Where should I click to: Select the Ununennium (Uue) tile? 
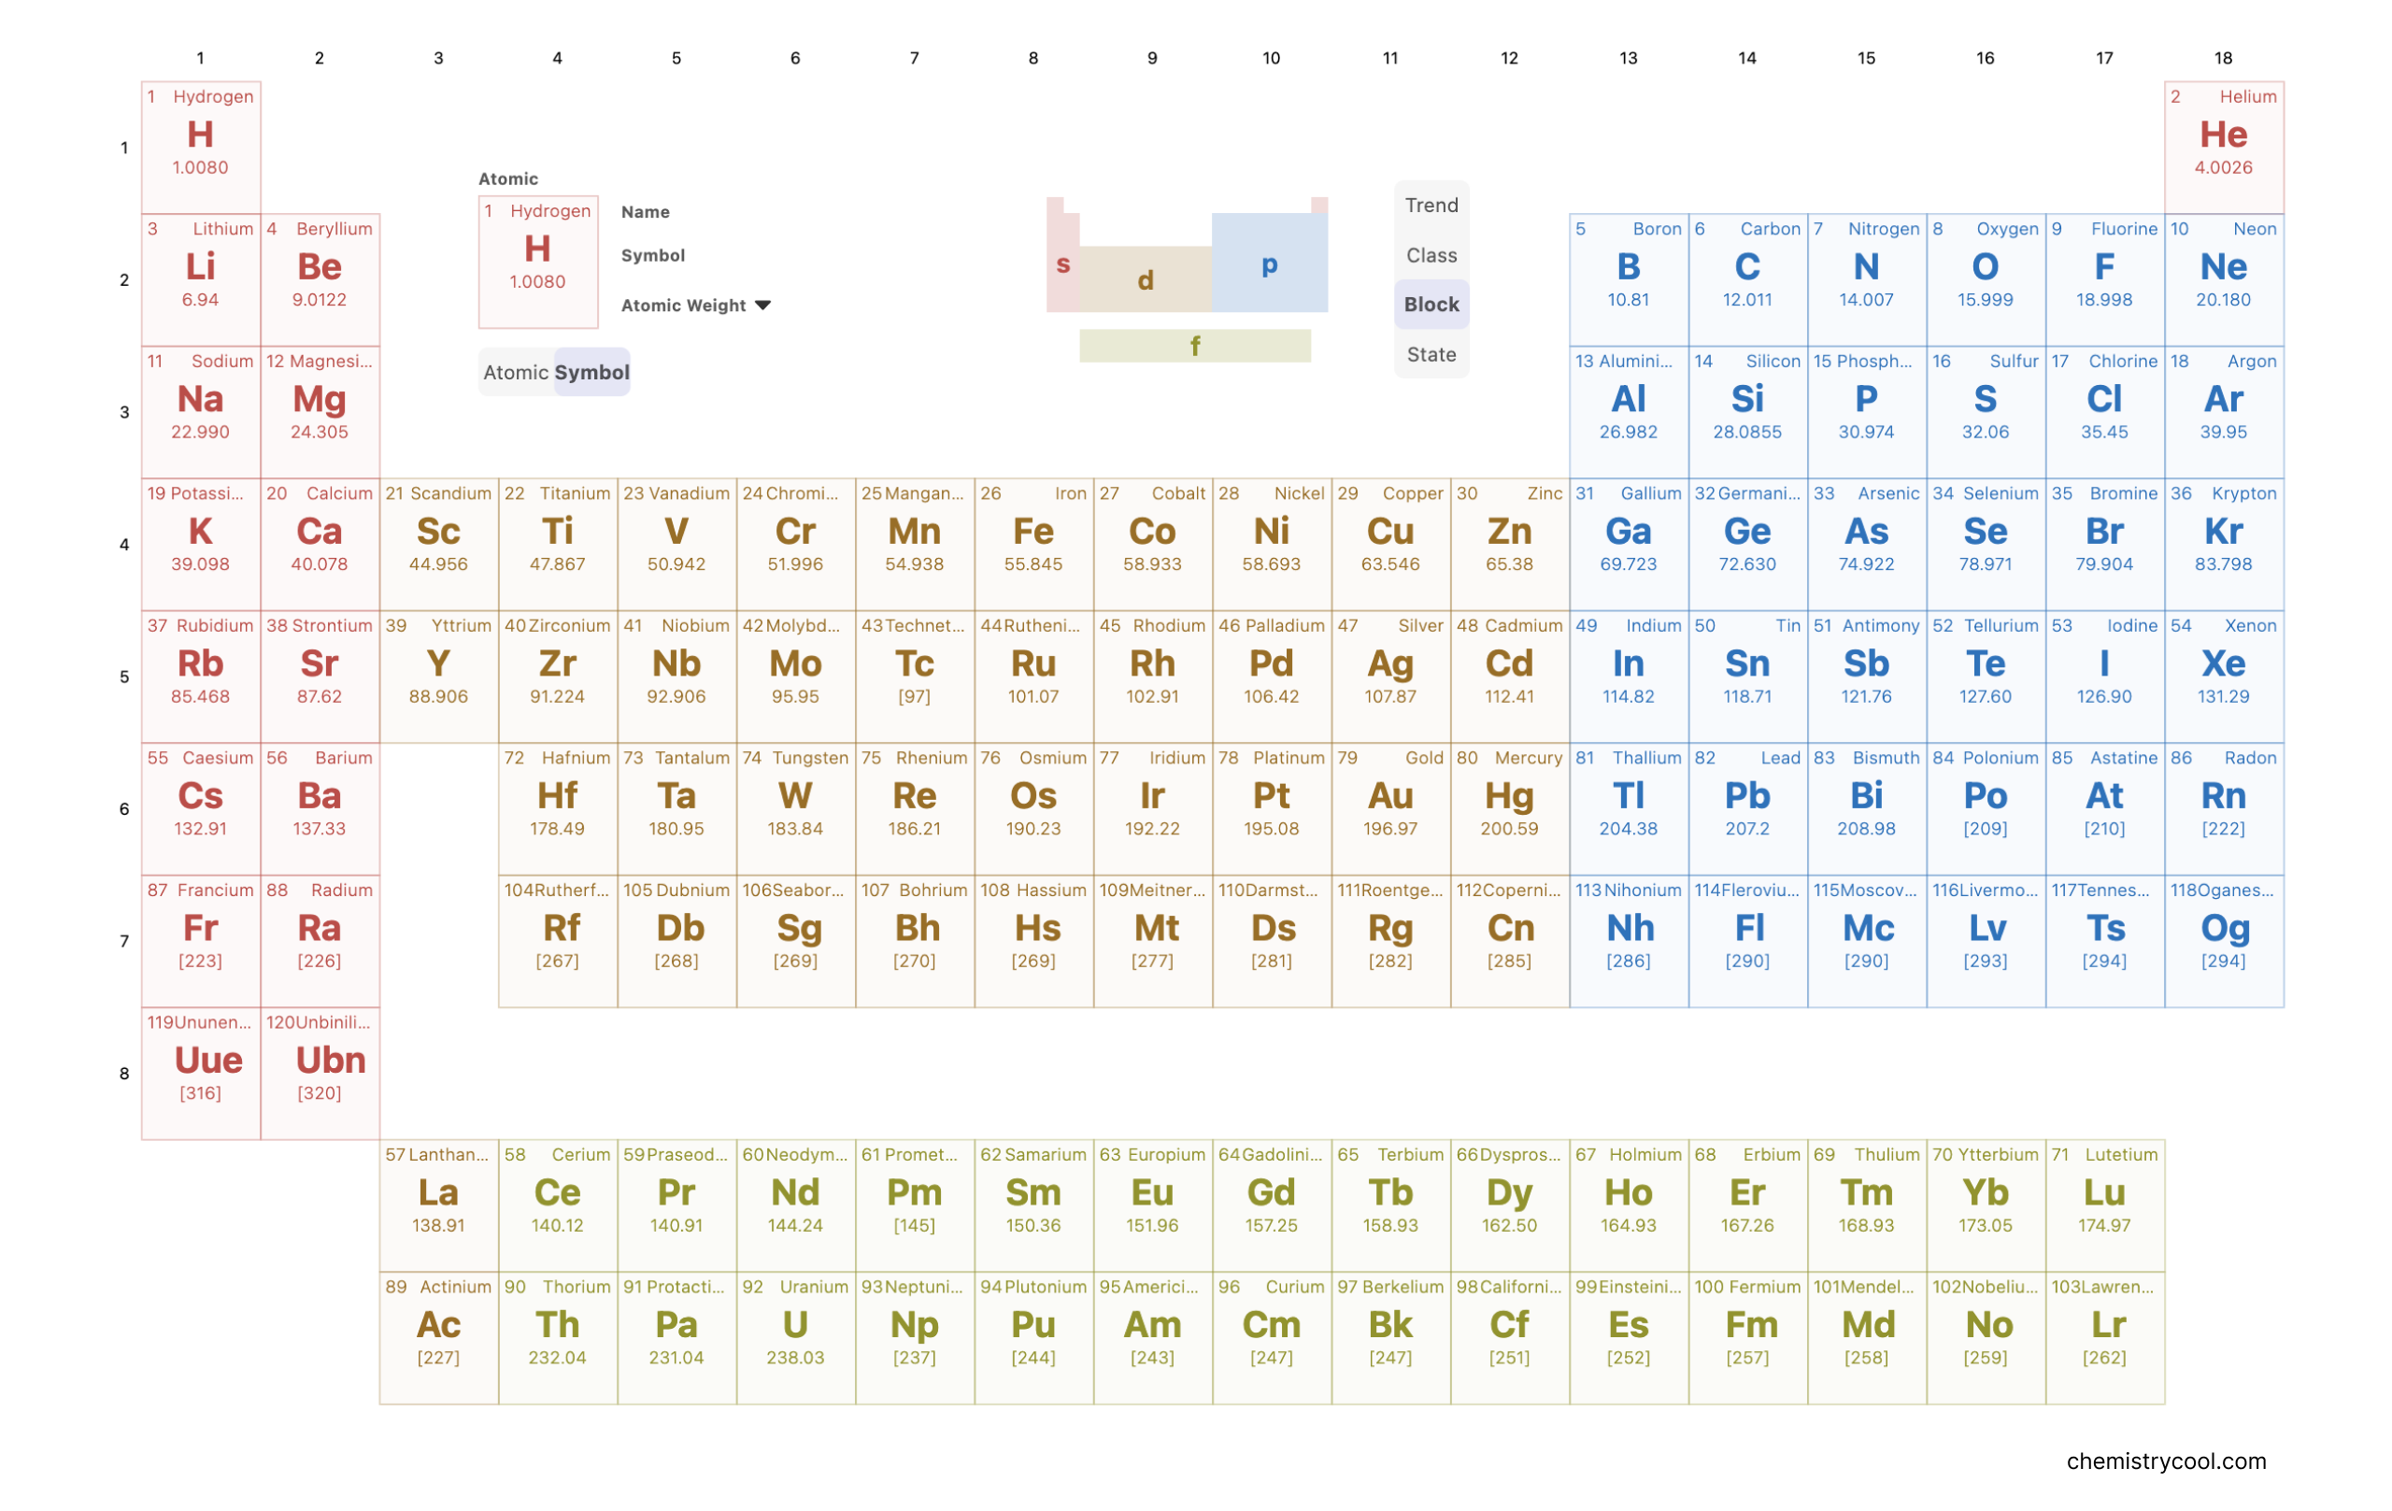(201, 1072)
